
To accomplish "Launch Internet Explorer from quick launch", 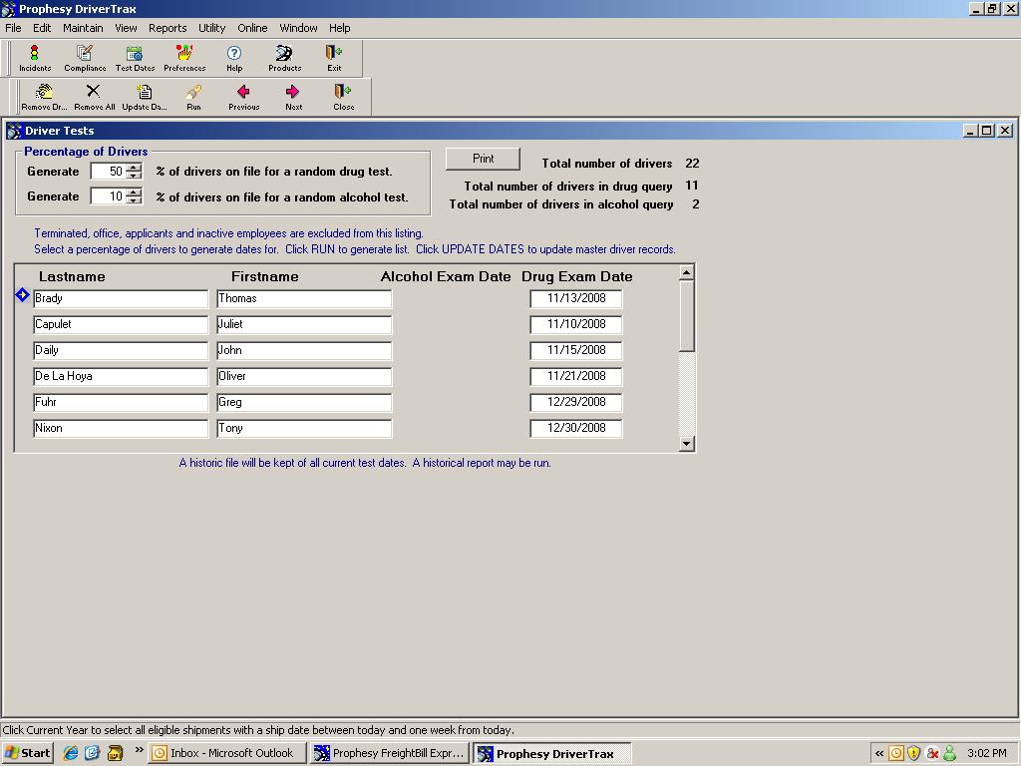I will click(x=71, y=753).
